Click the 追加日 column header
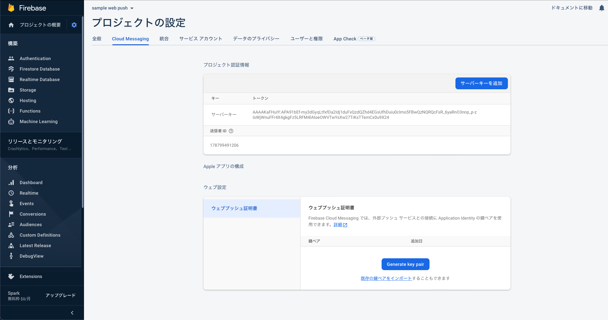 [x=416, y=241]
